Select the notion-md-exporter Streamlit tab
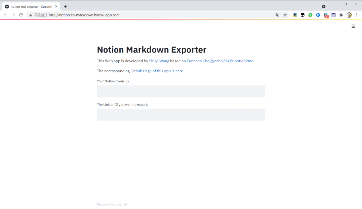362x209 pixels. 32,6
